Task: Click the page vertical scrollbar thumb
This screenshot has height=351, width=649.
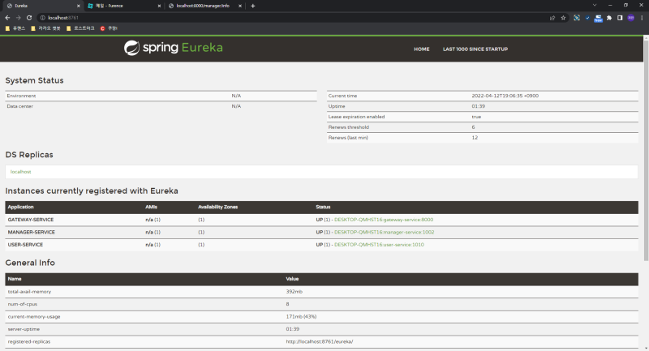Action: pyautogui.click(x=646, y=150)
